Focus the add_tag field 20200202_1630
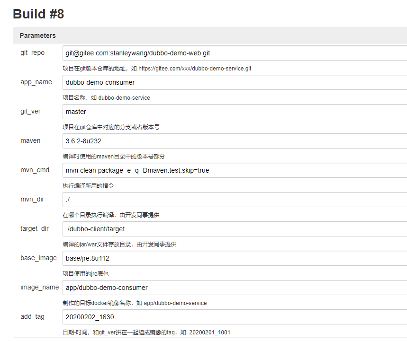The height and width of the screenshot is (341, 407). pyautogui.click(x=235, y=317)
